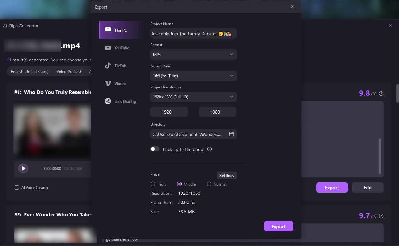Click the This PC computer icon

tap(108, 30)
